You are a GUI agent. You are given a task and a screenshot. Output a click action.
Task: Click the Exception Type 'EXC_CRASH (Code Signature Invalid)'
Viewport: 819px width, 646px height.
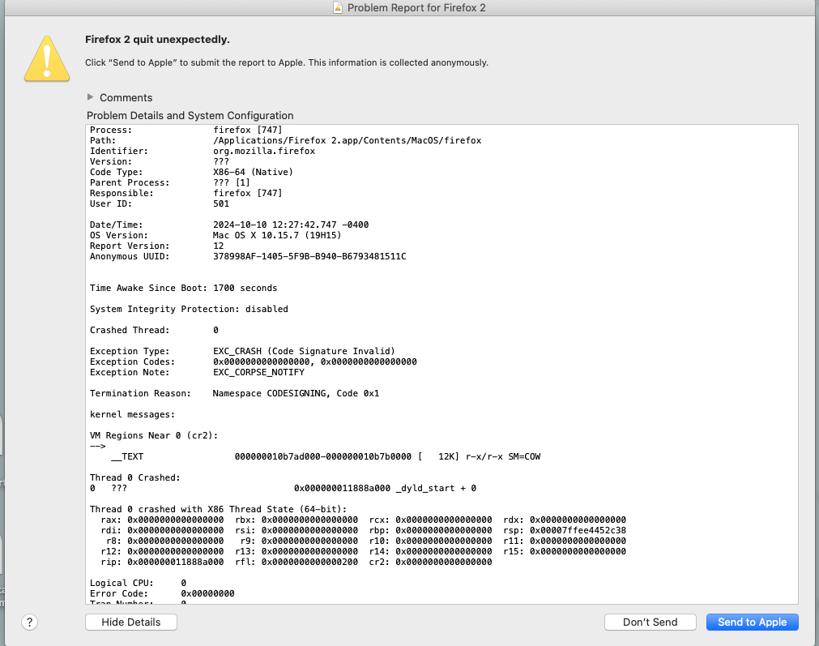(304, 351)
